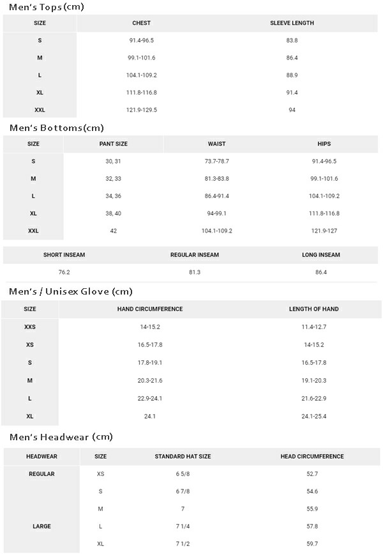Click the REGULAR INSEAM header
This screenshot has width=383, height=554.
click(194, 255)
